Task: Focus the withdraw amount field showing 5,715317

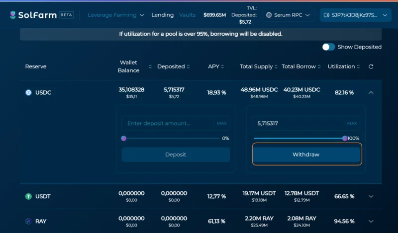Action: 298,123
